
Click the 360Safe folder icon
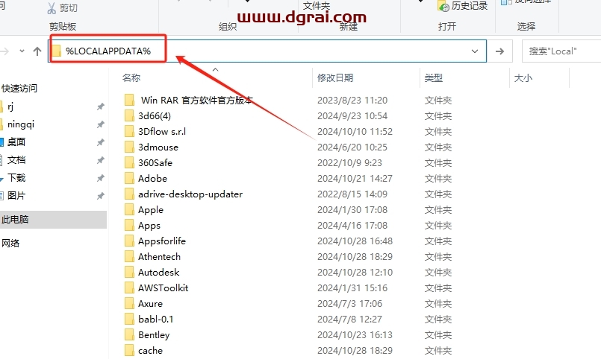(x=130, y=163)
